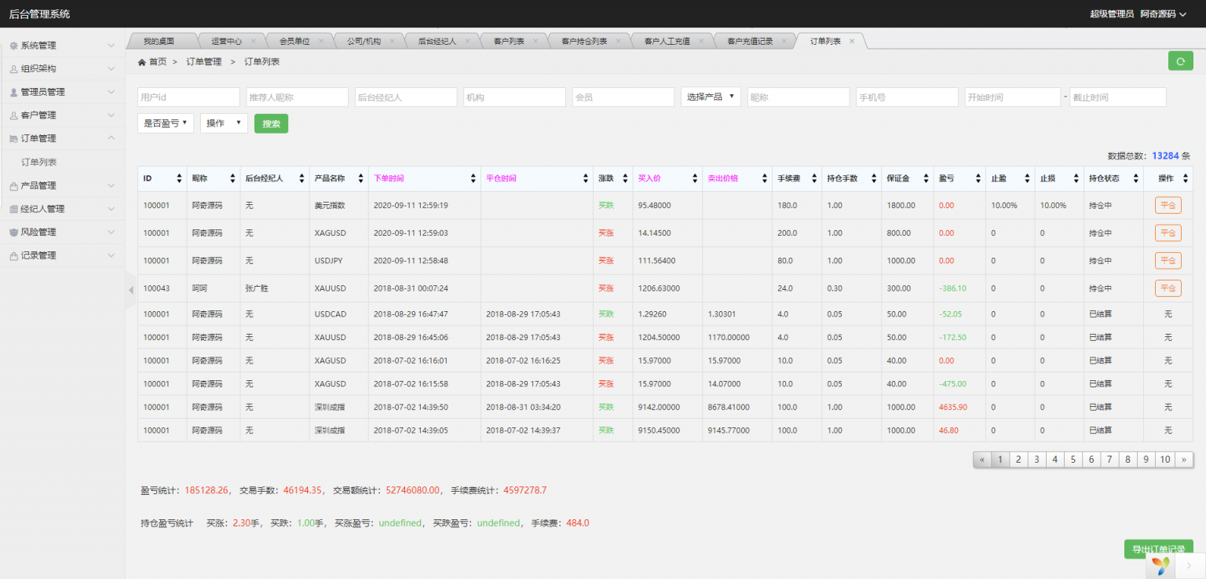The width and height of the screenshot is (1206, 579).
Task: Click the green 搜索 search button
Action: pyautogui.click(x=271, y=123)
